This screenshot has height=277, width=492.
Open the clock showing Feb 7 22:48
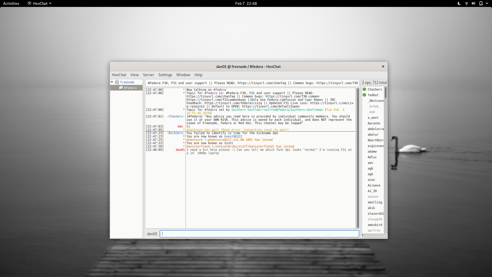(x=246, y=3)
